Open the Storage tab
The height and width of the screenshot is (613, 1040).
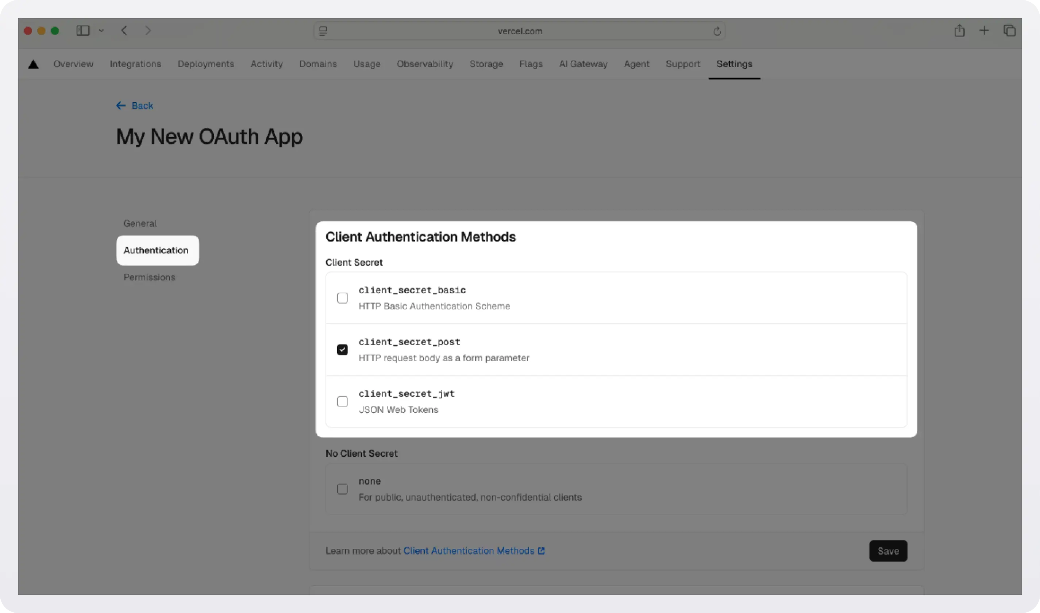pos(486,63)
